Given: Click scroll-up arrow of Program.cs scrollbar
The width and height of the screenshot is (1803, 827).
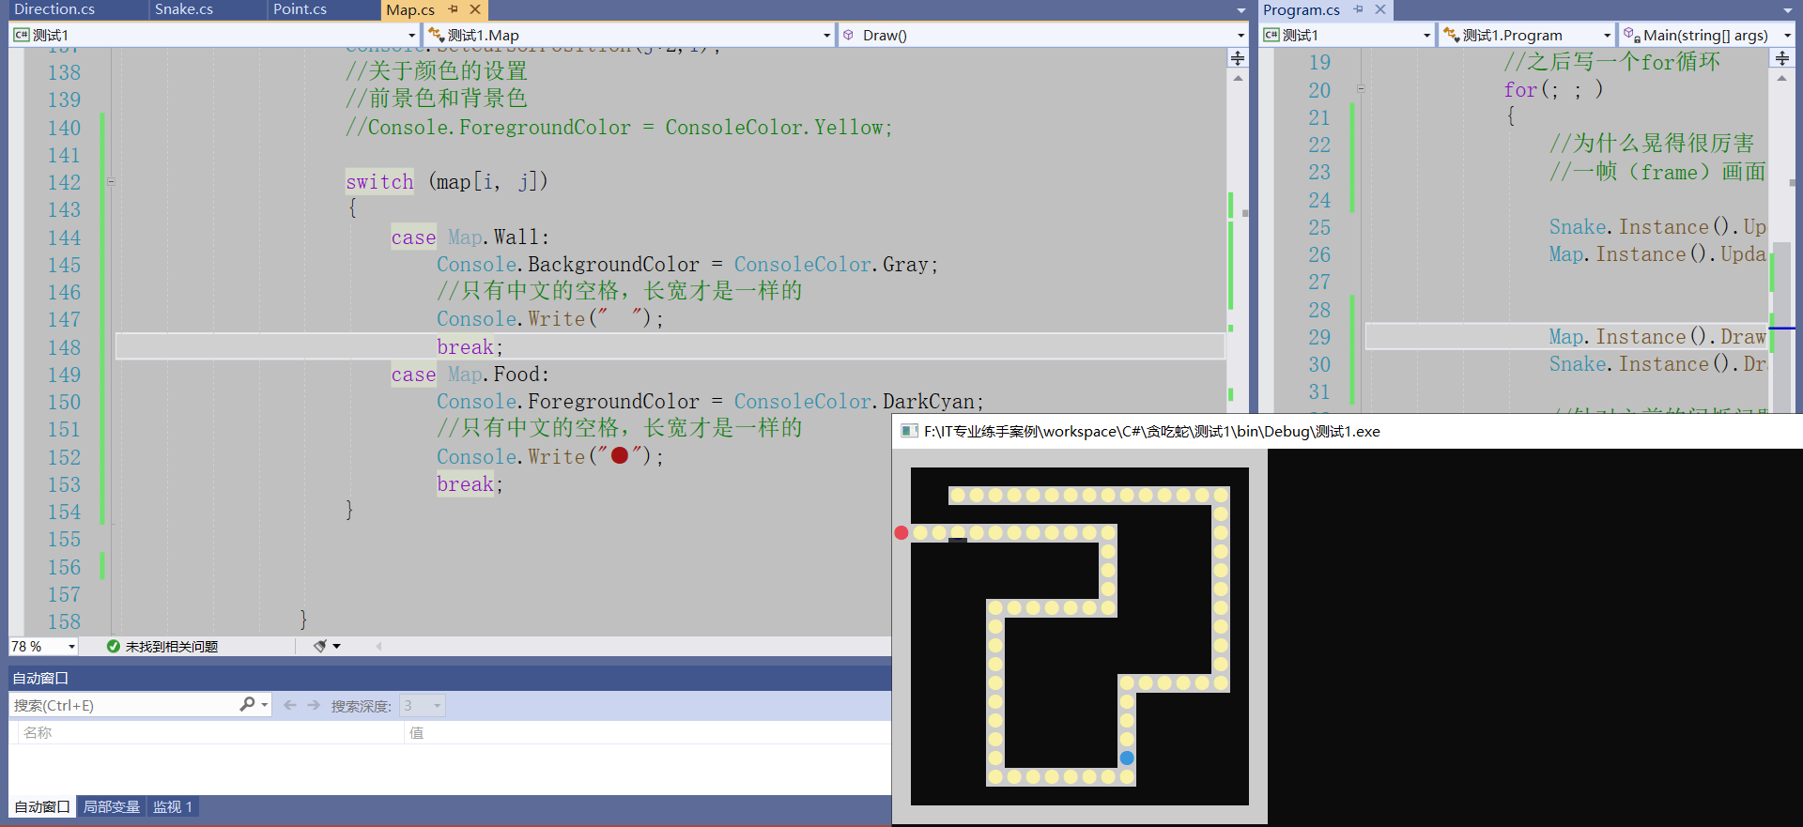Looking at the screenshot, I should pos(1782,79).
